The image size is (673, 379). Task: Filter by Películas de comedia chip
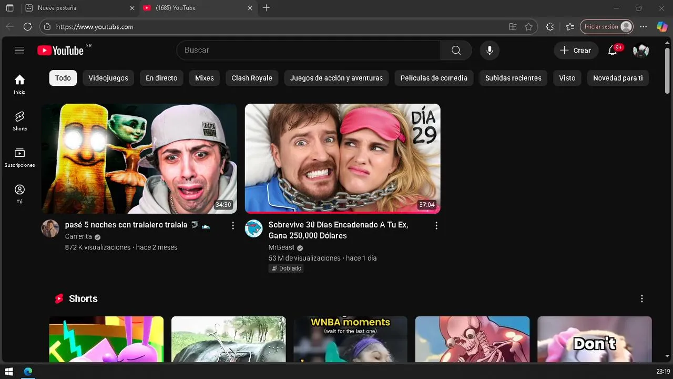[x=434, y=78]
